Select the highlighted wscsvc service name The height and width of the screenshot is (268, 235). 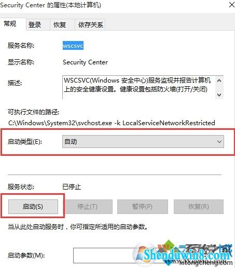click(x=73, y=46)
